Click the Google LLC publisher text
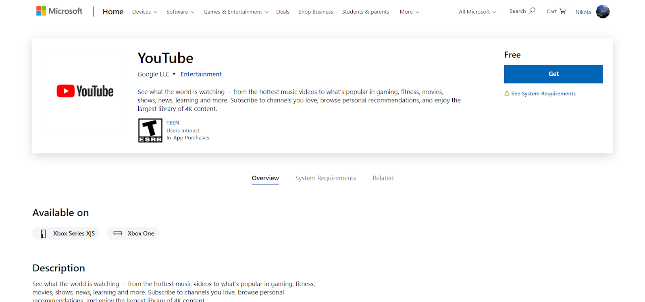 coord(154,74)
